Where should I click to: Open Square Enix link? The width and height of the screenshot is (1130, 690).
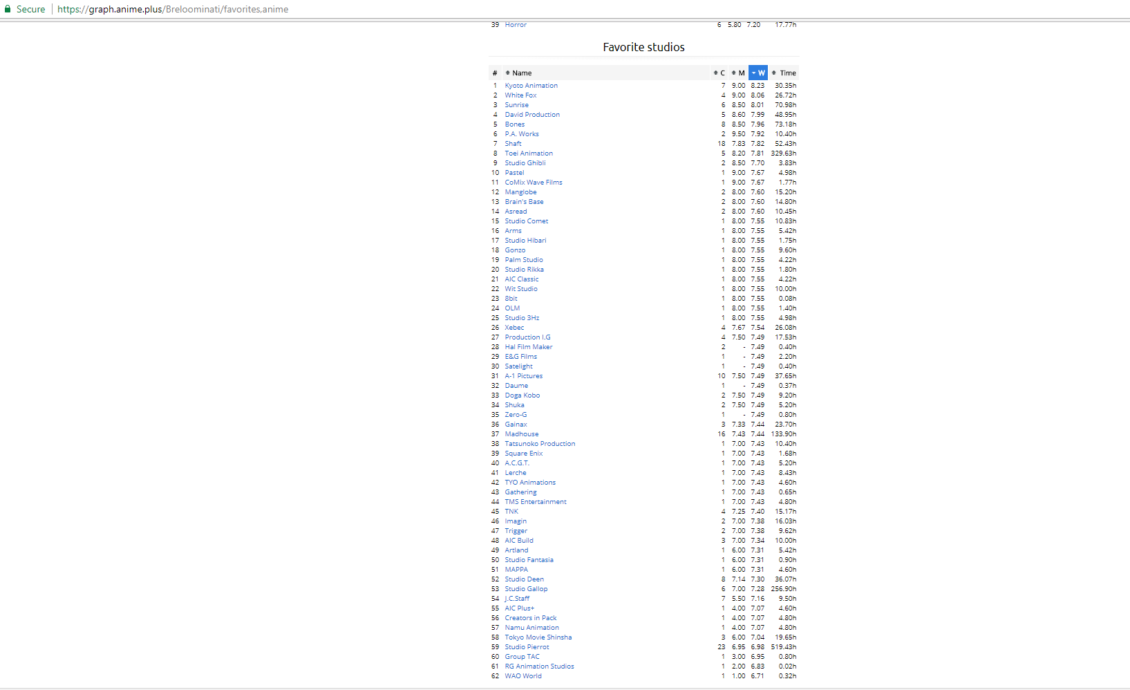(x=524, y=454)
